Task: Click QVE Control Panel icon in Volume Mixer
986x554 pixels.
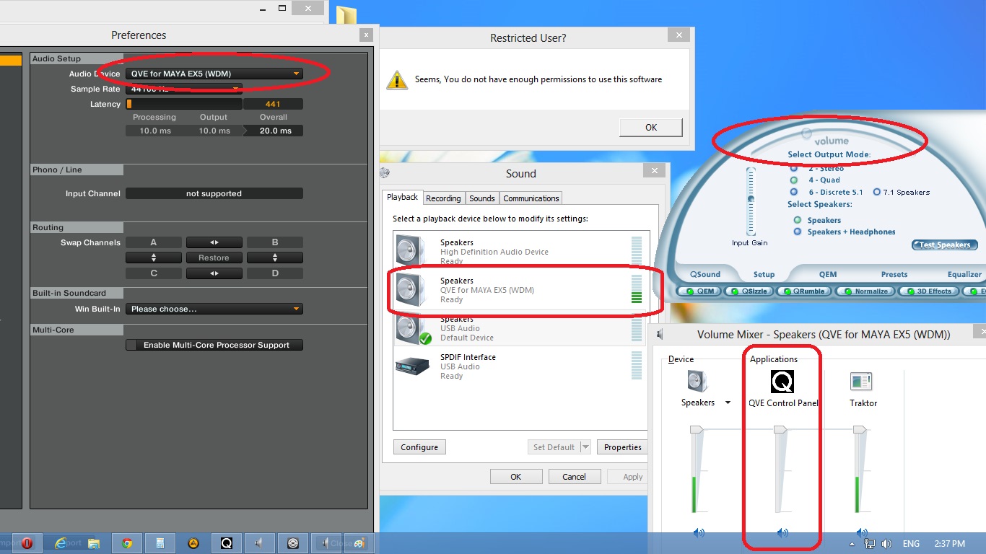Action: pos(782,382)
